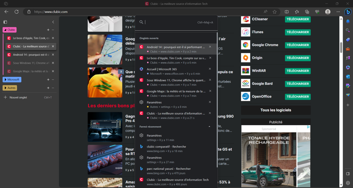Viewport: 353px width, 188px height.
Task: Open the Browser essentials heart icon
Action: pyautogui.click(x=317, y=12)
